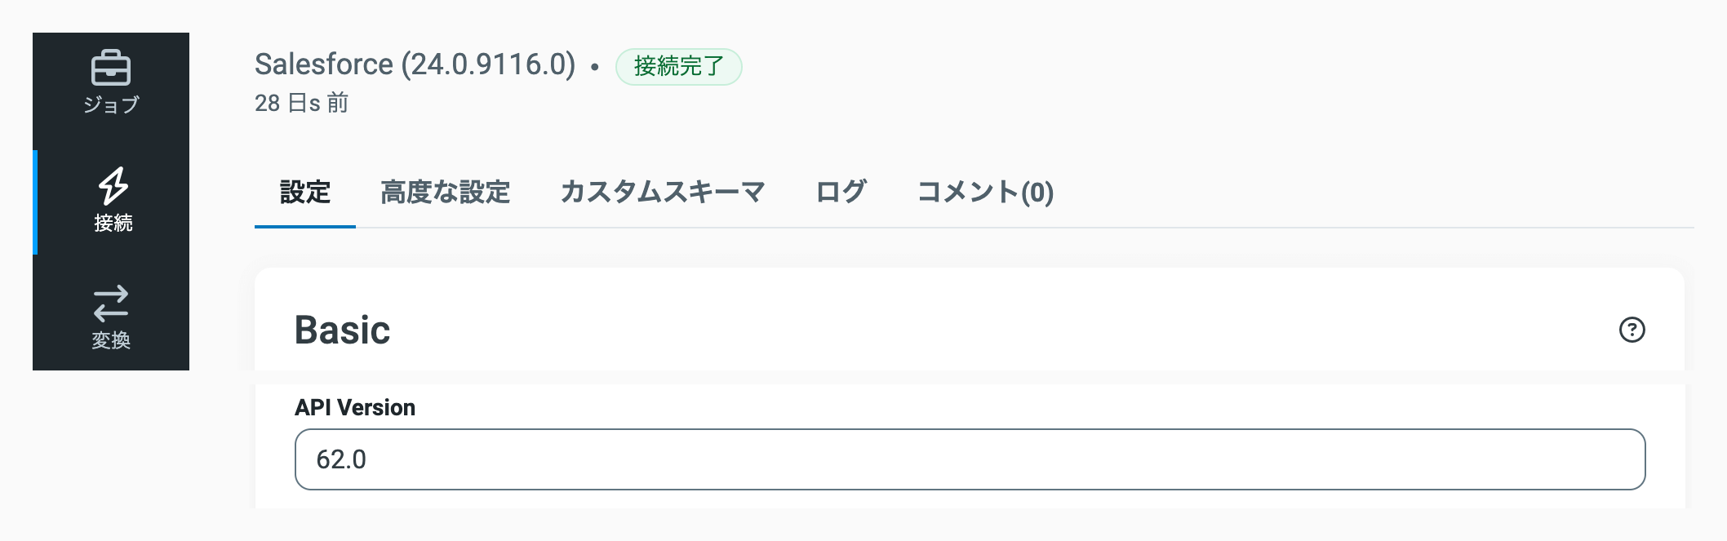Click the Salesforce connection name
Viewport: 1727px width, 541px height.
[324, 64]
